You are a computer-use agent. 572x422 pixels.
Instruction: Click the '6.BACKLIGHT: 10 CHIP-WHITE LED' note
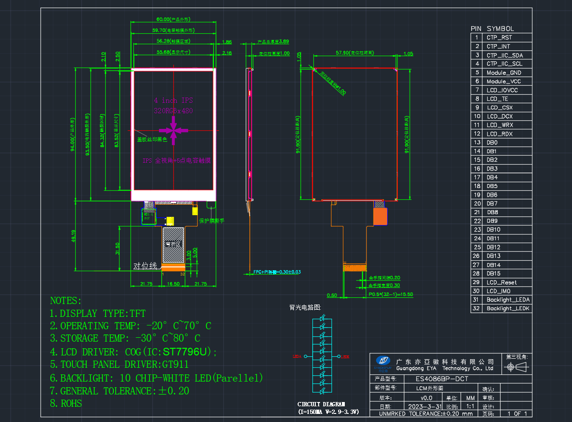click(x=157, y=378)
